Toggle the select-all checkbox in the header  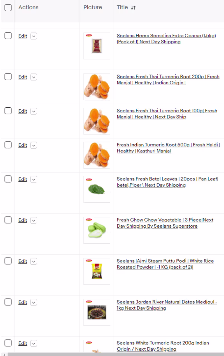(8, 8)
